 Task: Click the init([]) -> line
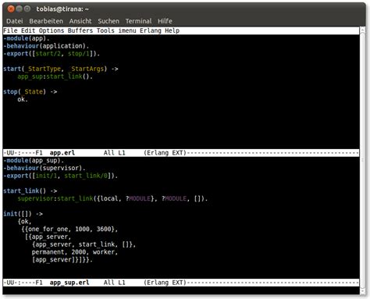point(23,214)
